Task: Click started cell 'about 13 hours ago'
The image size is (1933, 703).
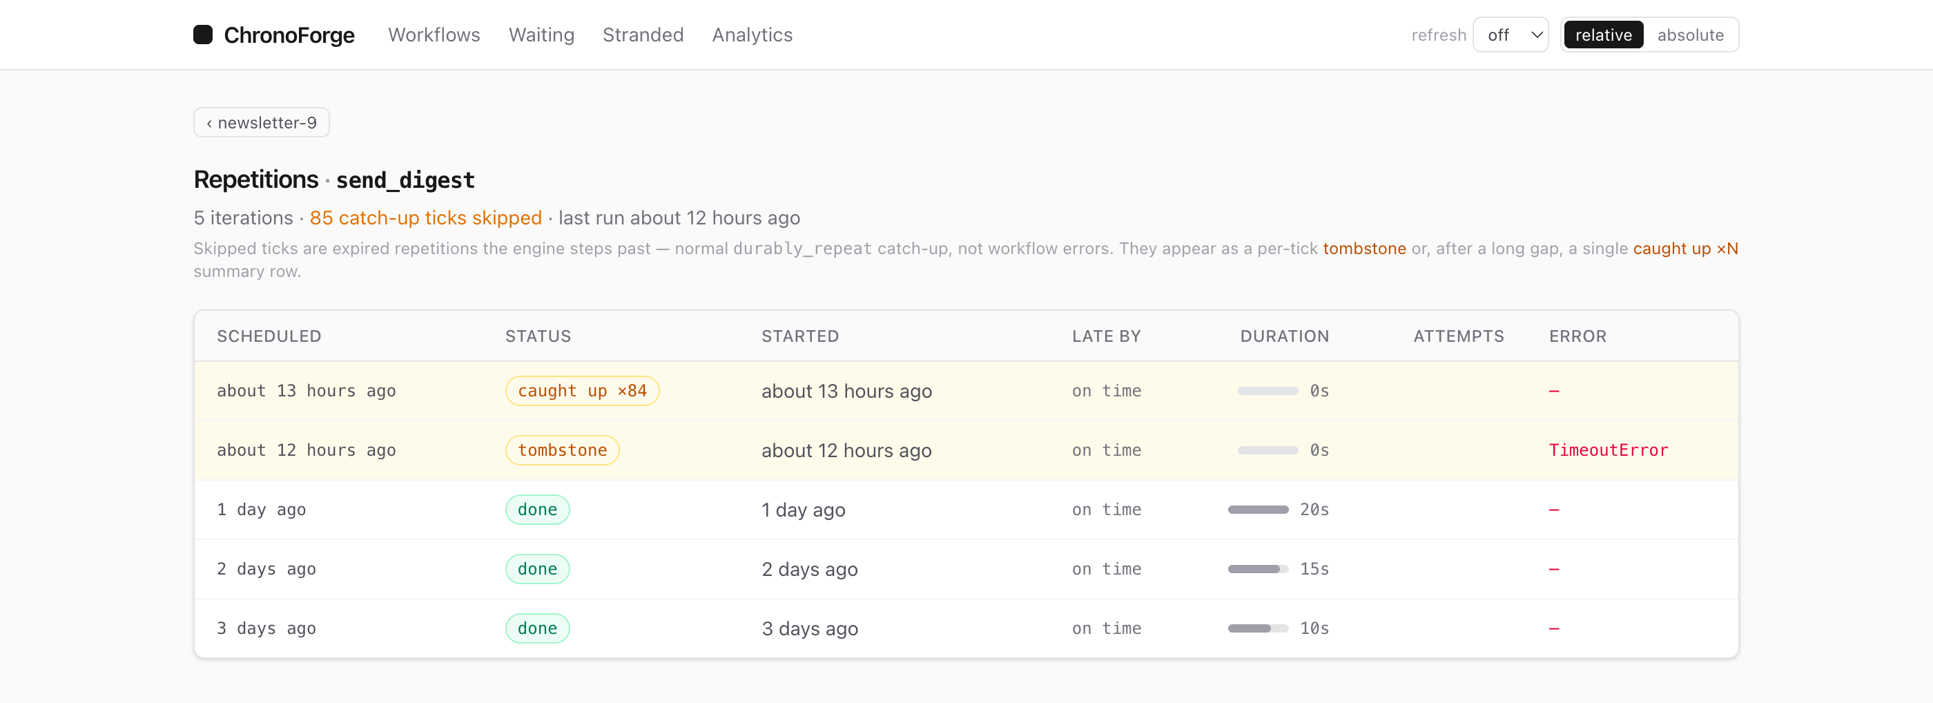Action: [x=846, y=391]
